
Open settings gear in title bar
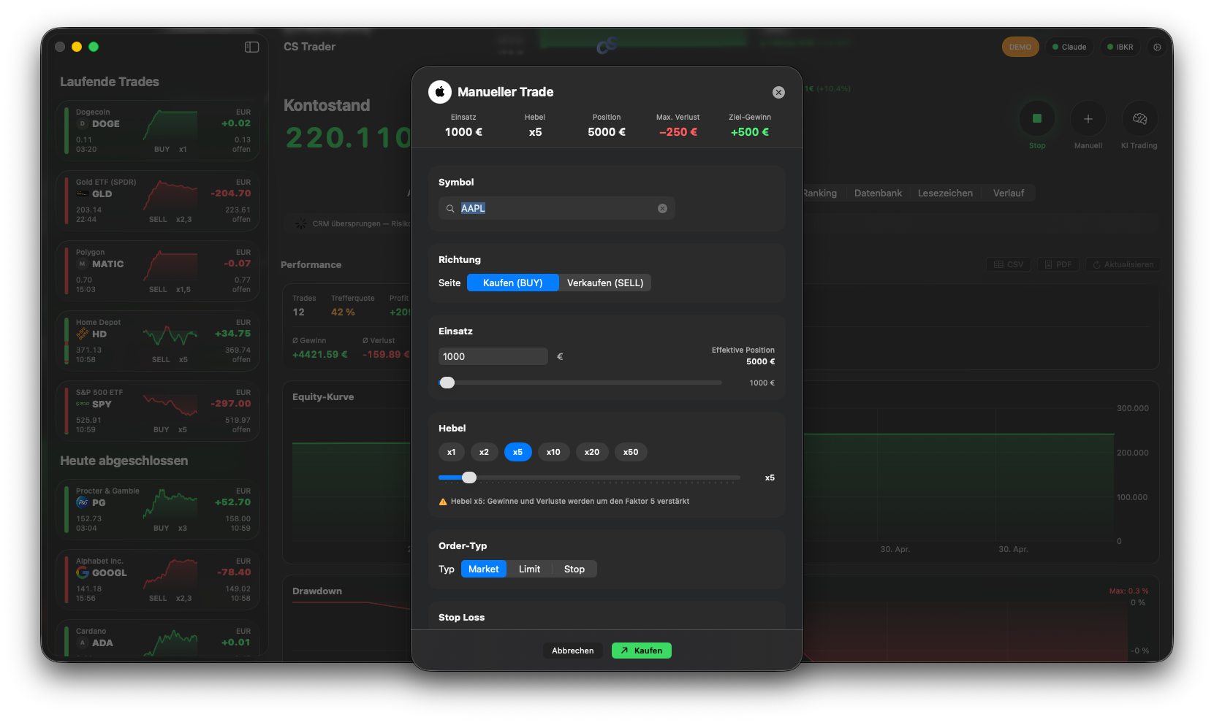(x=1156, y=47)
